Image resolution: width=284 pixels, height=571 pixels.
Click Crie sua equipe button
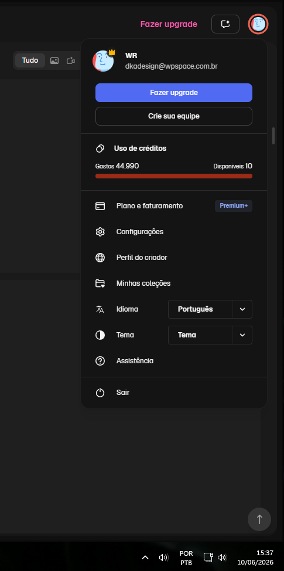click(x=174, y=116)
